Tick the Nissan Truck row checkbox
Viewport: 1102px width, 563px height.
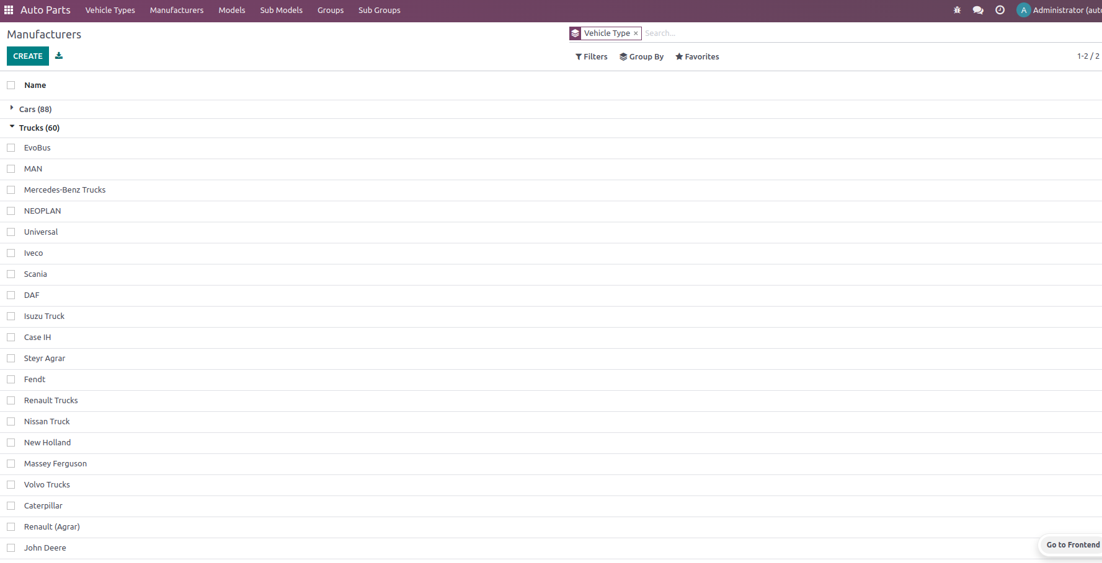tap(11, 422)
